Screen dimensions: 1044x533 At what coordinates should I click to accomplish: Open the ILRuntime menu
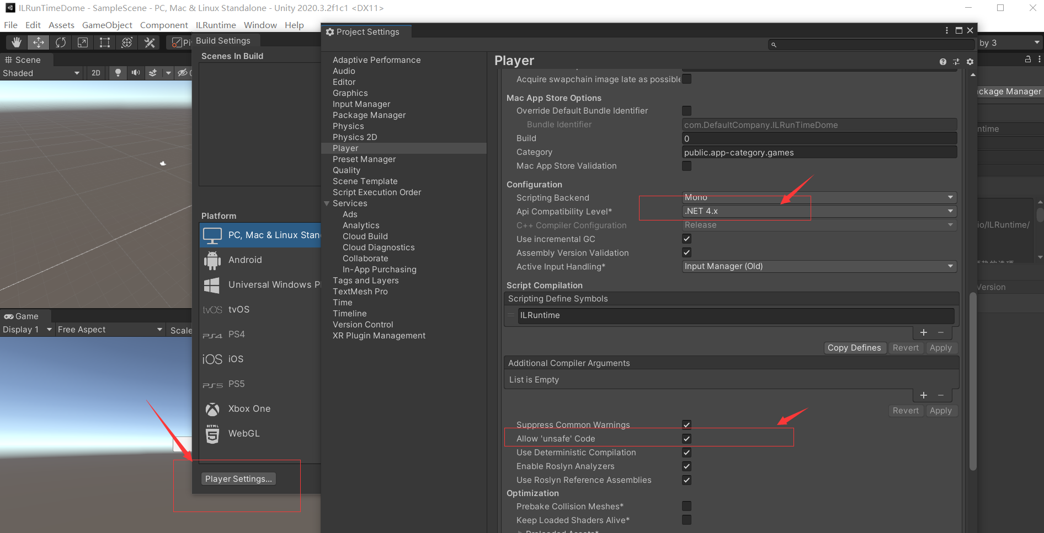[216, 25]
